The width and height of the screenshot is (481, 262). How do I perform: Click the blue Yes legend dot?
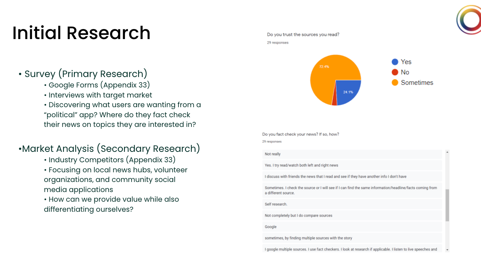coord(395,62)
